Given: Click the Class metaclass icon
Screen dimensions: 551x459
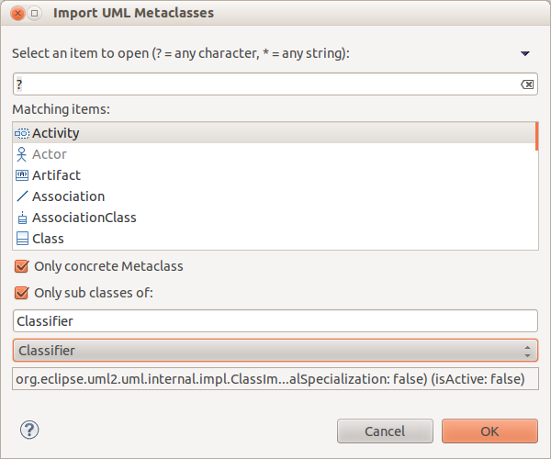Looking at the screenshot, I should pyautogui.click(x=22, y=239).
